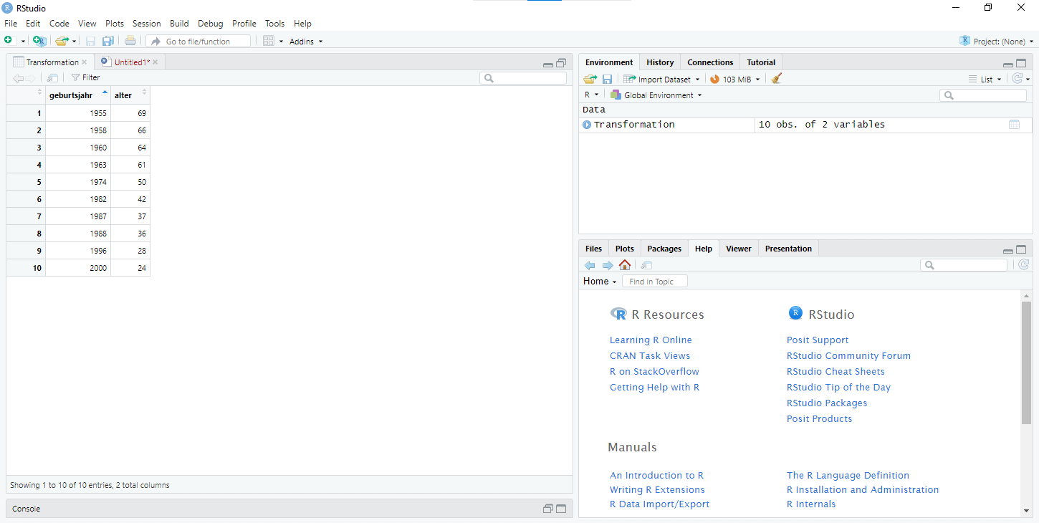Screen dimensions: 1039x523
Task: Open the Learning R Online link
Action: (x=651, y=340)
